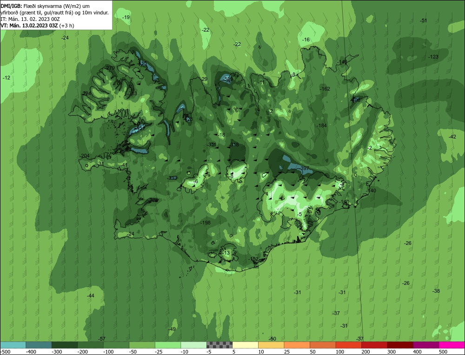
Task: Select the -311 value in central Iceland
Action: coord(211,145)
